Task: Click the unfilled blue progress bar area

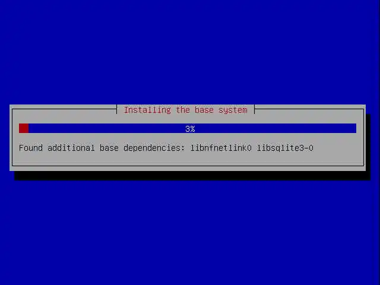Action: point(192,128)
